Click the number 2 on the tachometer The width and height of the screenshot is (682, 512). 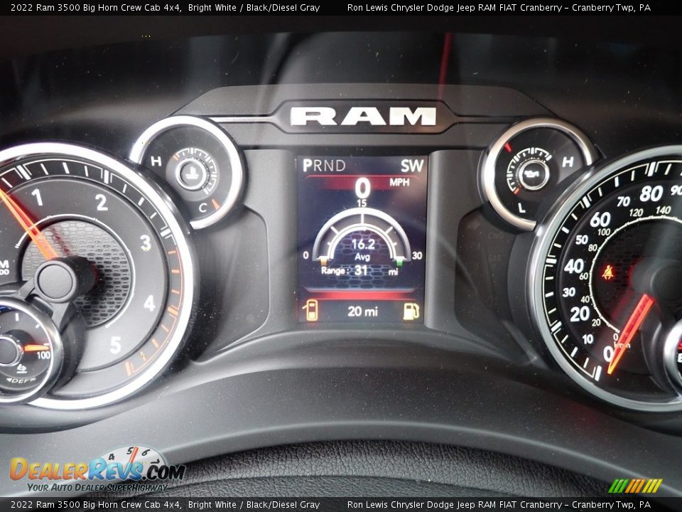click(102, 203)
